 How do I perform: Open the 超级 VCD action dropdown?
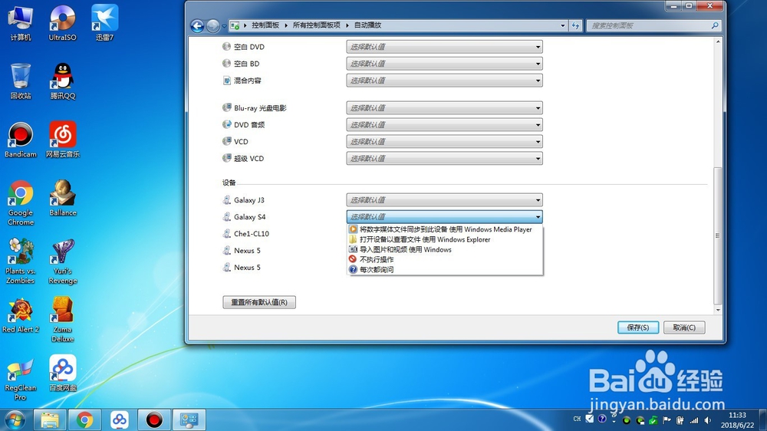(445, 159)
